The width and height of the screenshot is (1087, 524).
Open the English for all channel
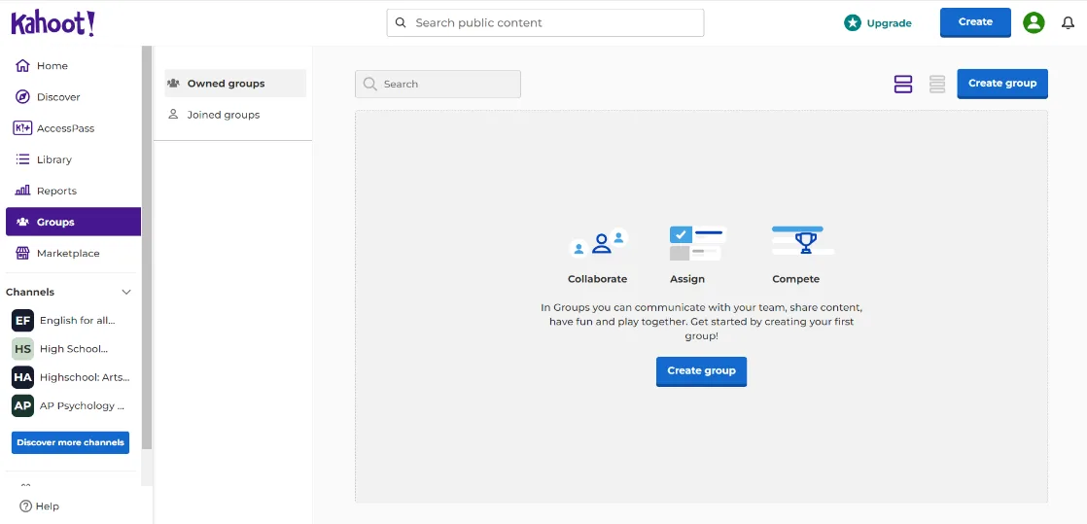pos(73,320)
